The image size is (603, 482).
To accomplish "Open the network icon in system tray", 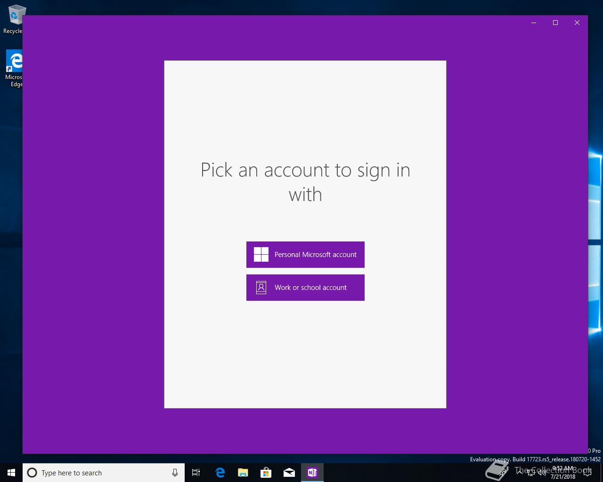I will coord(531,473).
